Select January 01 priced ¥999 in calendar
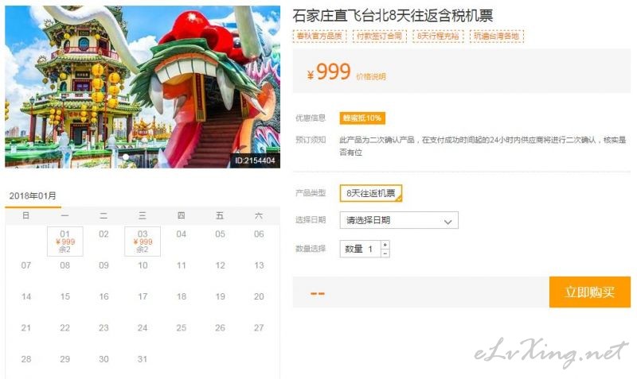637x379 pixels. (x=65, y=242)
